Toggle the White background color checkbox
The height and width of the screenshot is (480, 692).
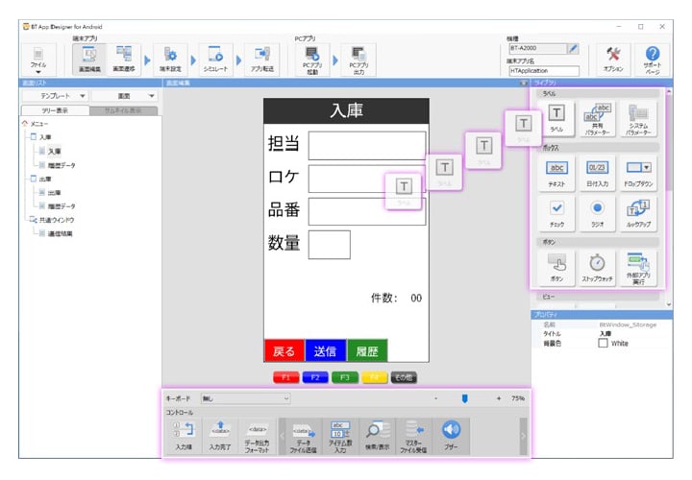pos(603,343)
